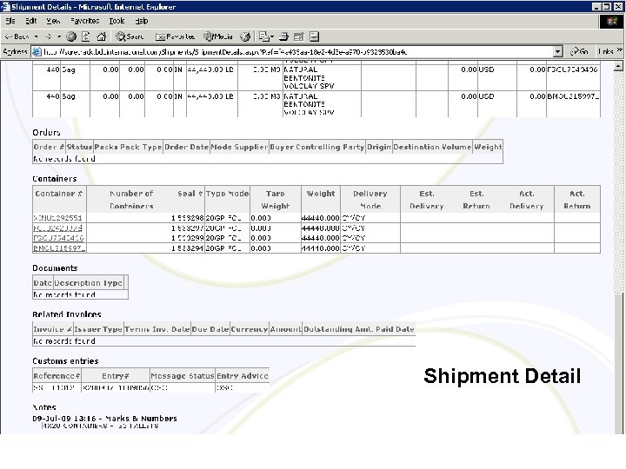Open the container link with seal 553297
Viewport: 626px width, 469px height.
58,228
